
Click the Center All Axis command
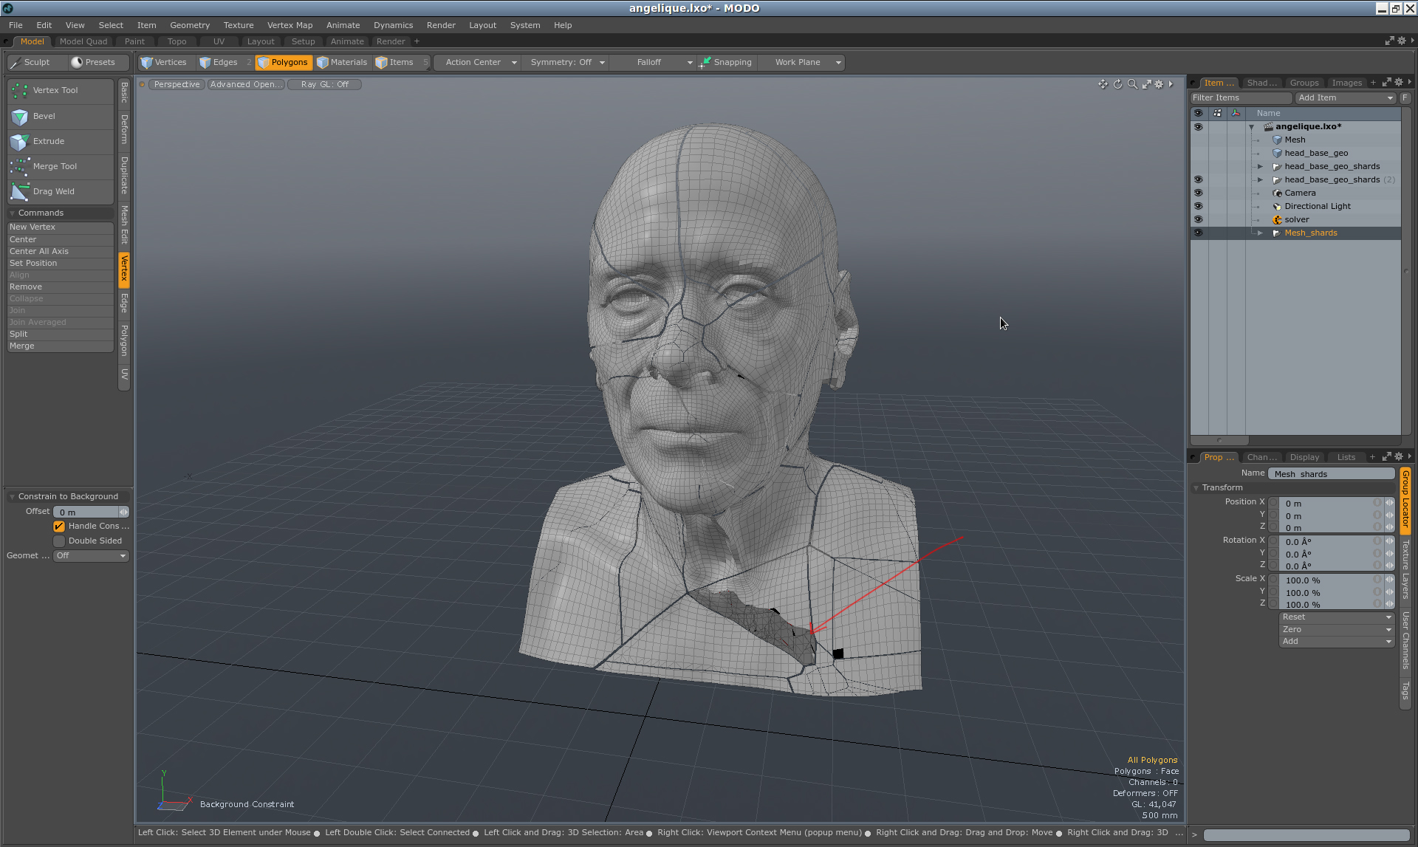click(x=61, y=252)
